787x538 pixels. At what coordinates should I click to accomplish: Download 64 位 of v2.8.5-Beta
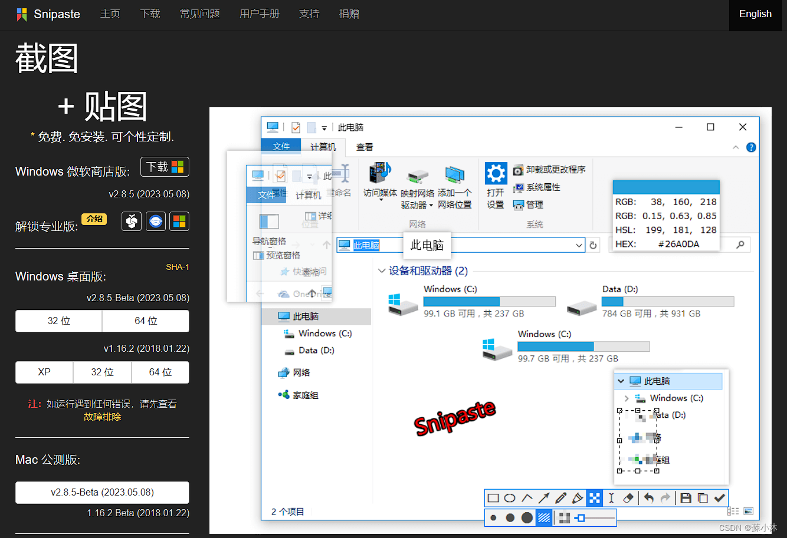(146, 321)
